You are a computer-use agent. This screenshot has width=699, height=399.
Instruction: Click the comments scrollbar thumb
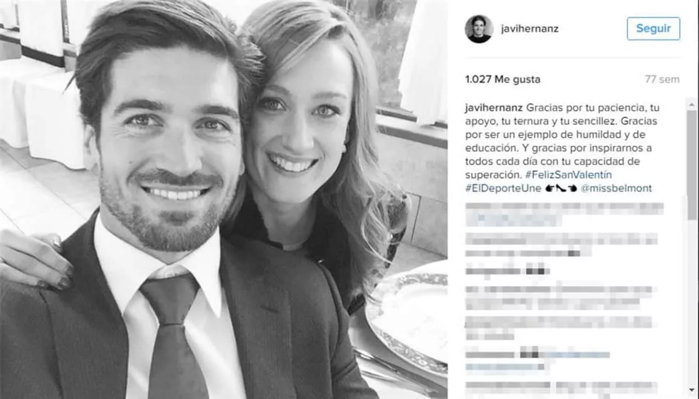click(692, 166)
